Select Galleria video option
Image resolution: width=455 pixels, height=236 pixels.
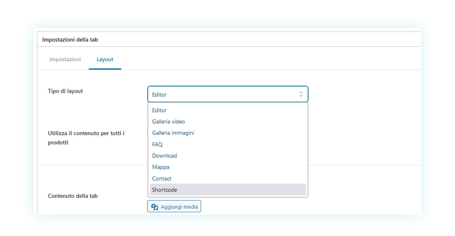pyautogui.click(x=228, y=122)
